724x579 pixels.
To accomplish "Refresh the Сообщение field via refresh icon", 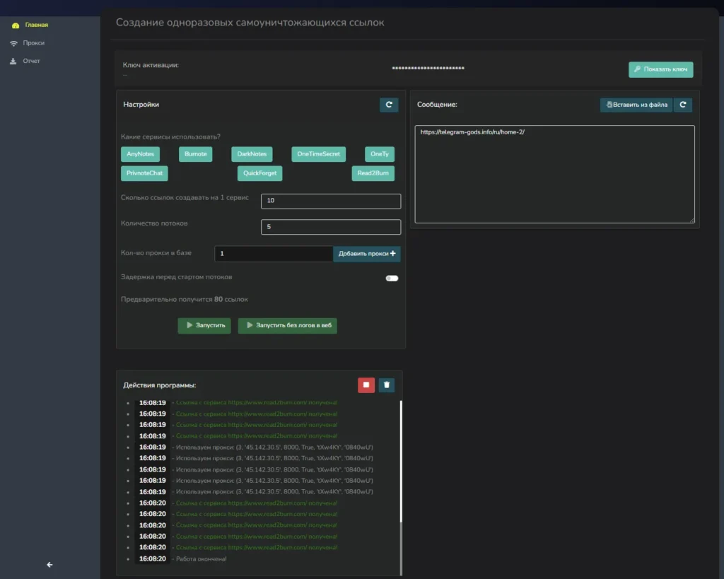I will click(682, 104).
